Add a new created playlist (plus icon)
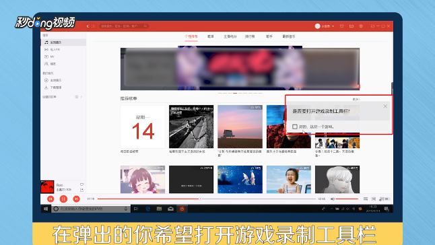Screen dimensions: 435x245 pyautogui.click(x=77, y=97)
